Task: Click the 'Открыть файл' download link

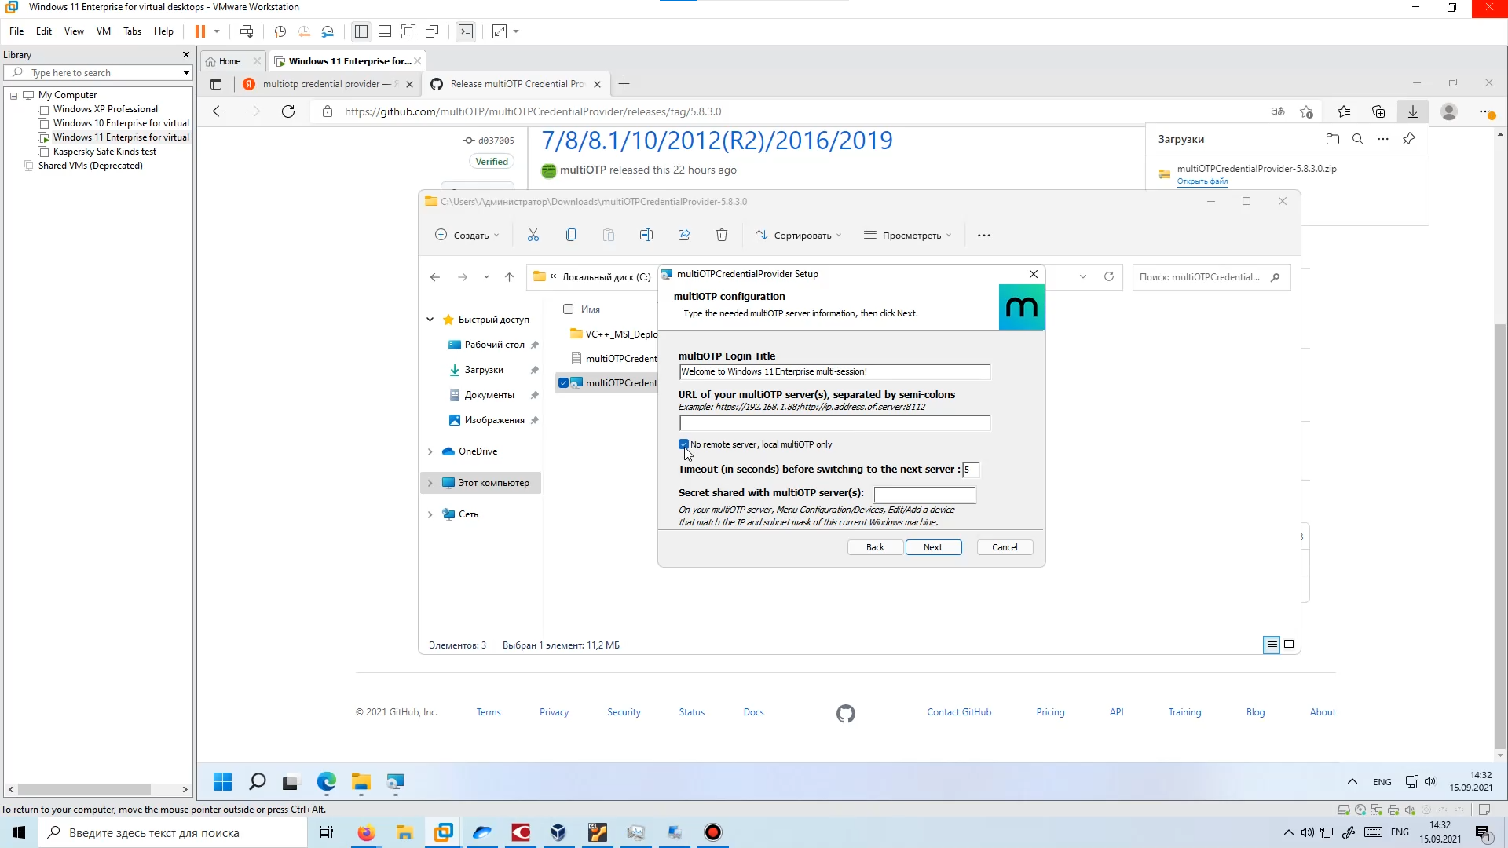Action: point(1202,181)
